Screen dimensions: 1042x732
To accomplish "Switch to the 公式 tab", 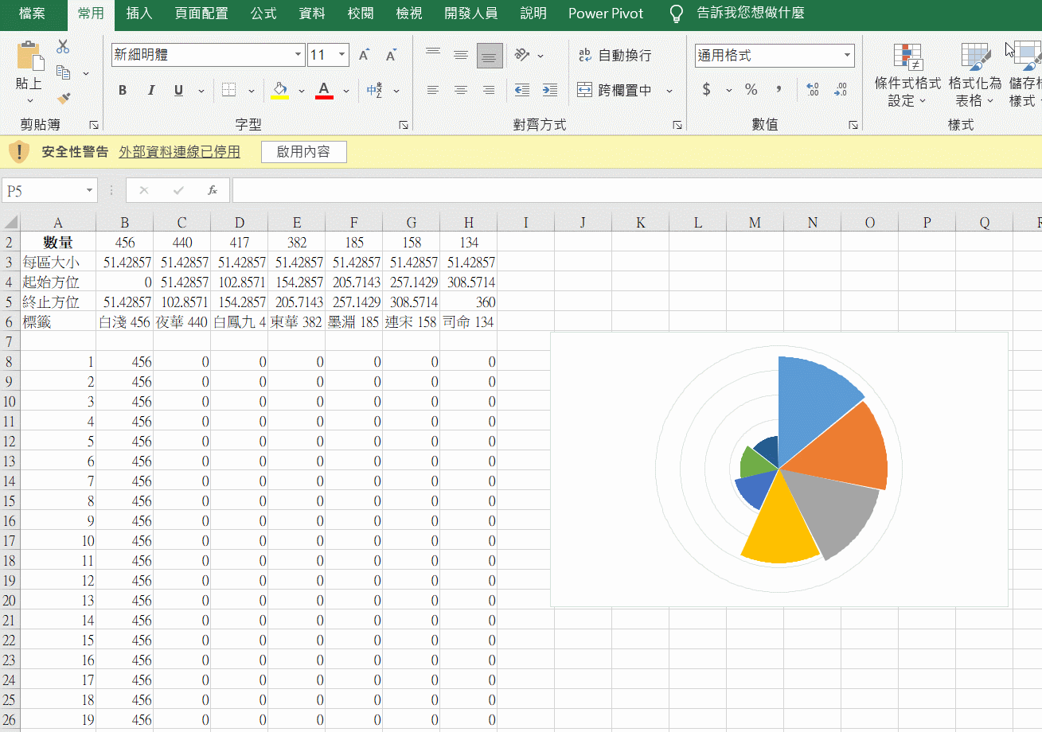I will (263, 14).
